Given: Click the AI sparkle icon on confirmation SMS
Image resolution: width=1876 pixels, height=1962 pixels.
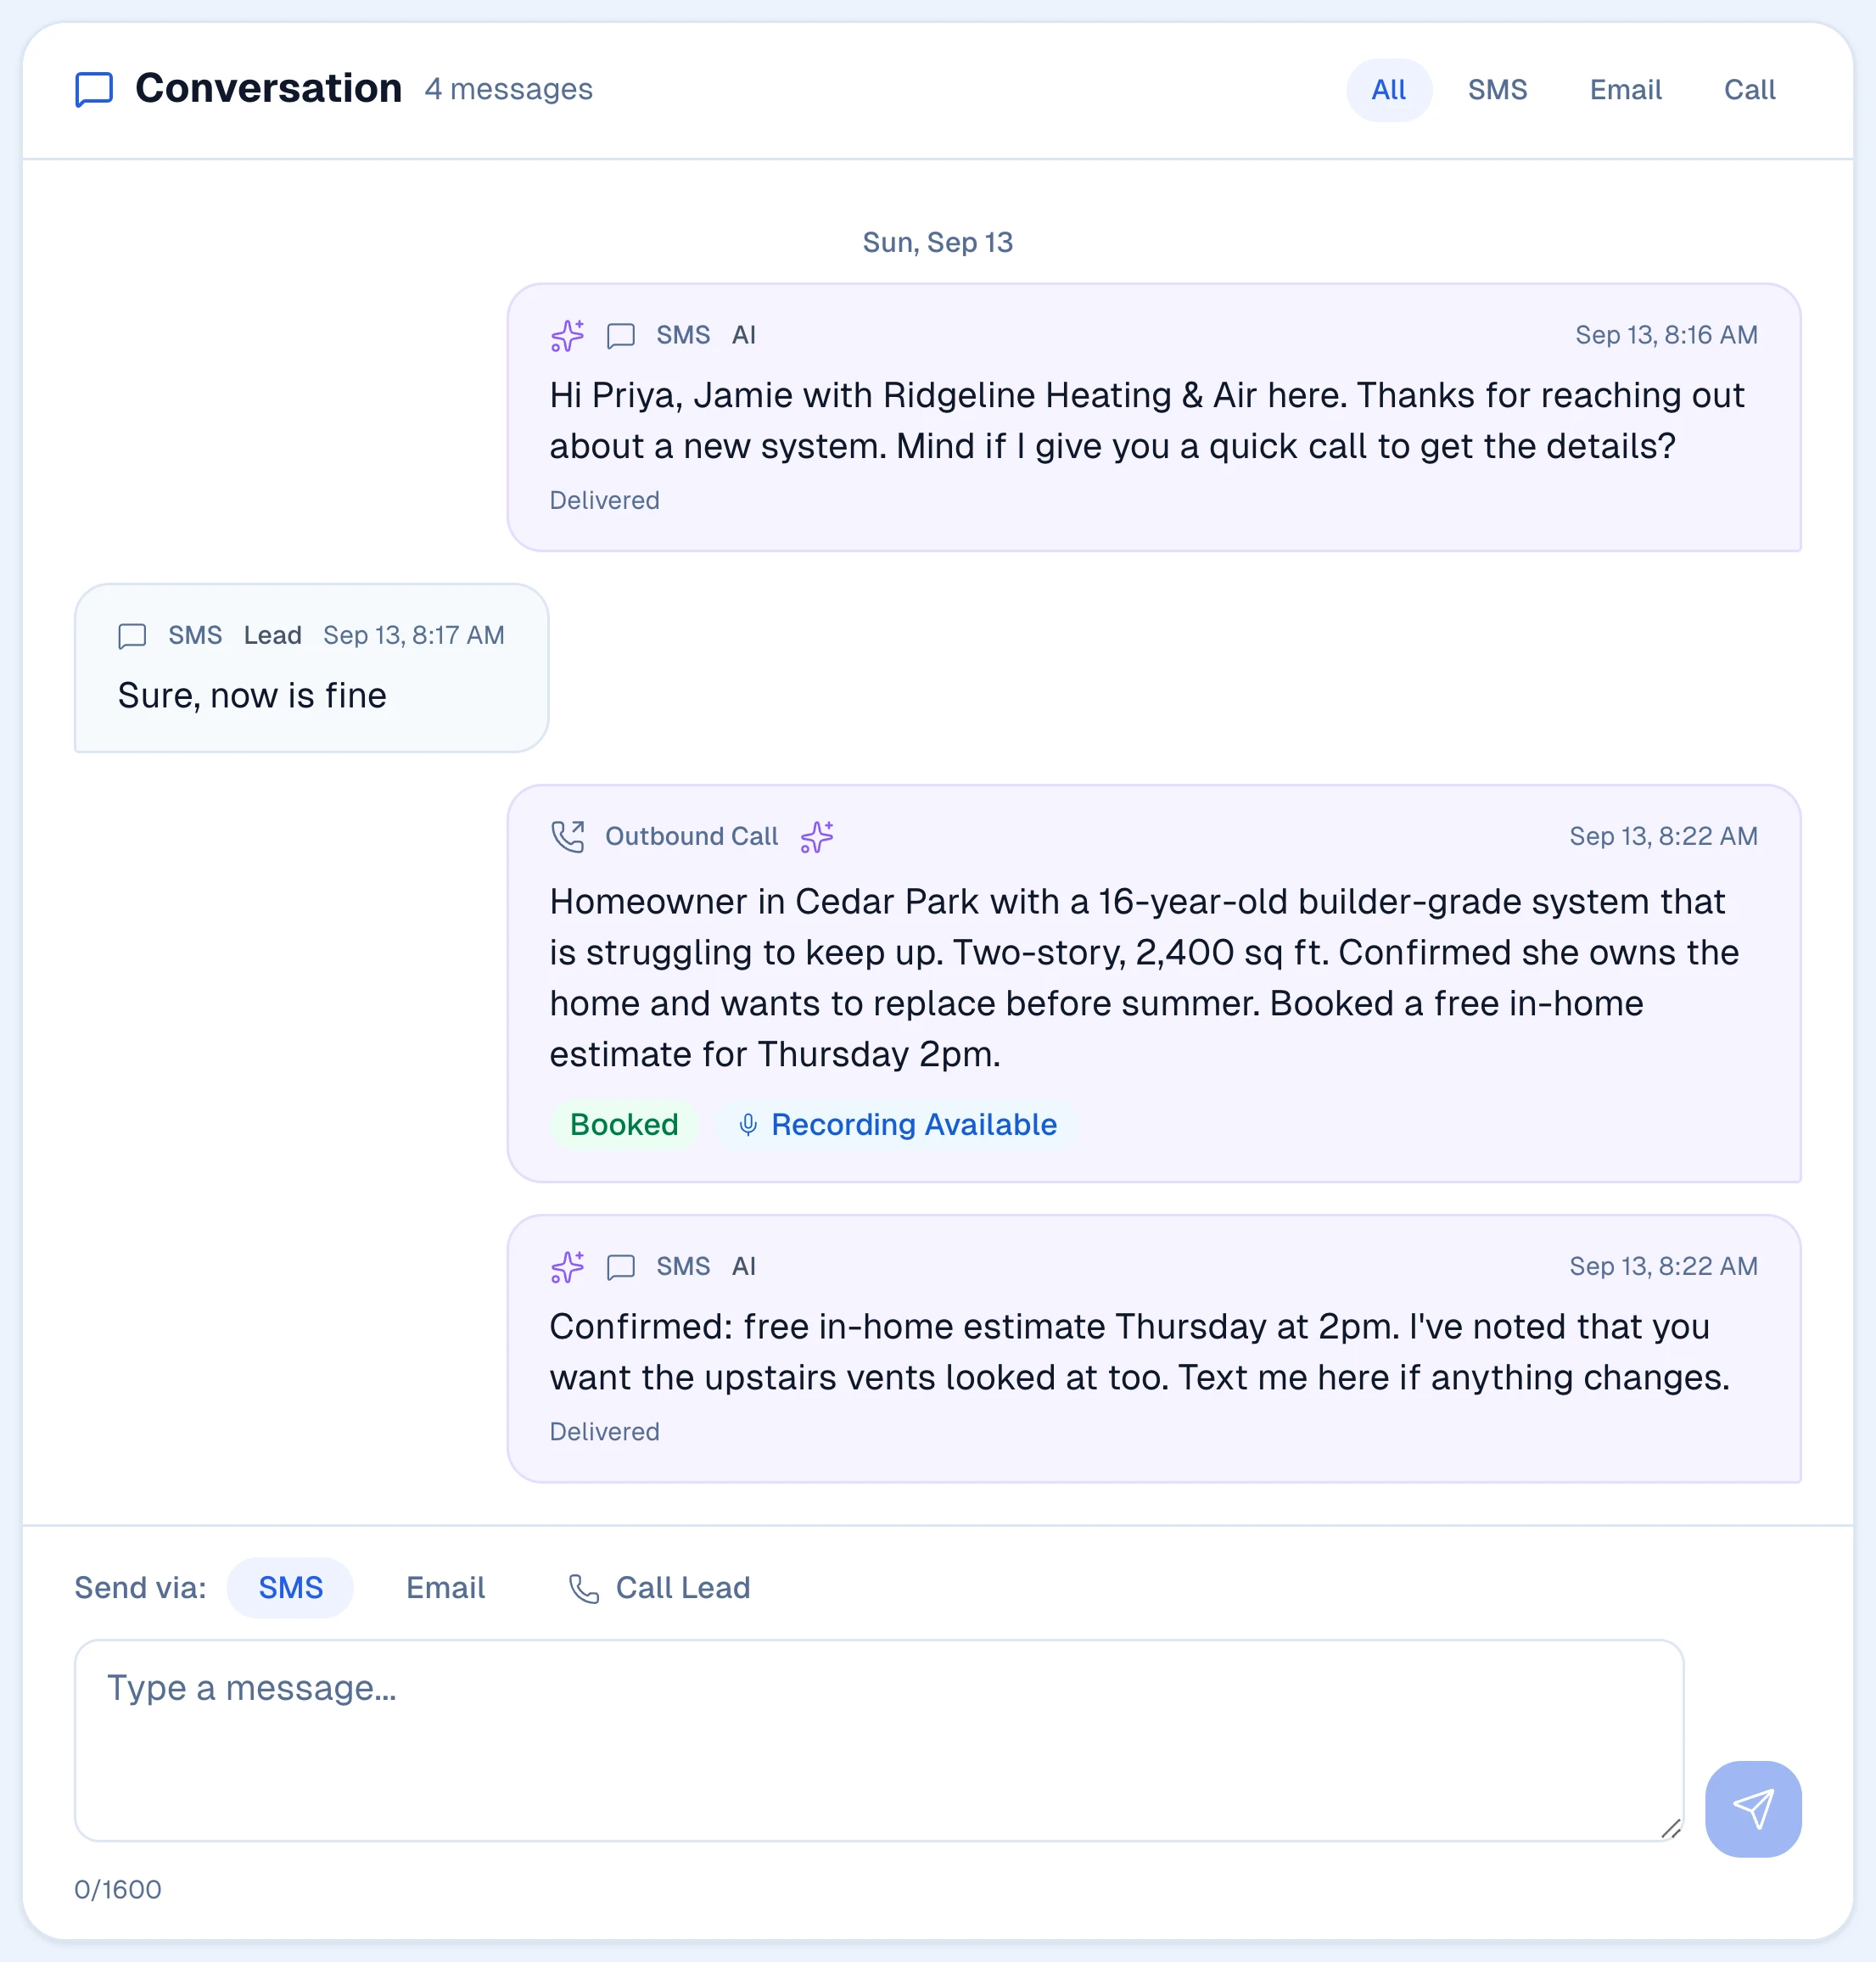Looking at the screenshot, I should click(568, 1267).
